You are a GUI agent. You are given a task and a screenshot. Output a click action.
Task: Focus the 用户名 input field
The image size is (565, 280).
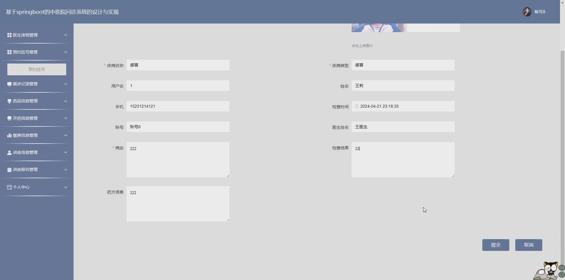(178, 86)
